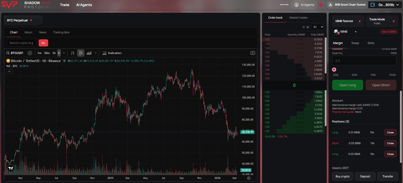This screenshot has width=403, height=183.
Task: Click the order book settings circle icon
Action: [x=304, y=27]
